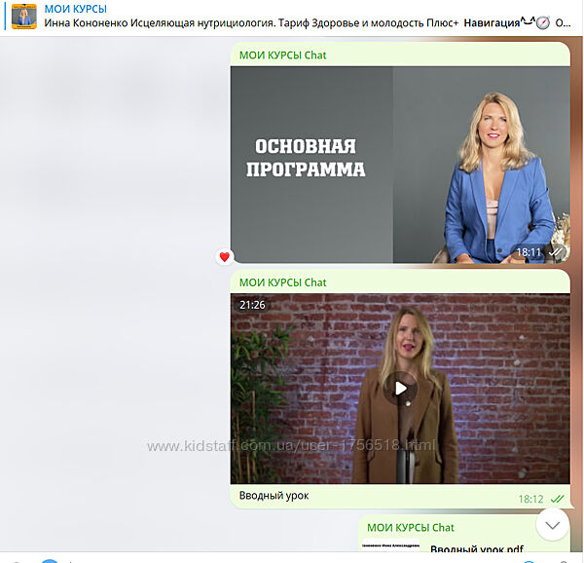584x563 pixels.
Task: Click the compass emoji in the header
Action: point(543,22)
